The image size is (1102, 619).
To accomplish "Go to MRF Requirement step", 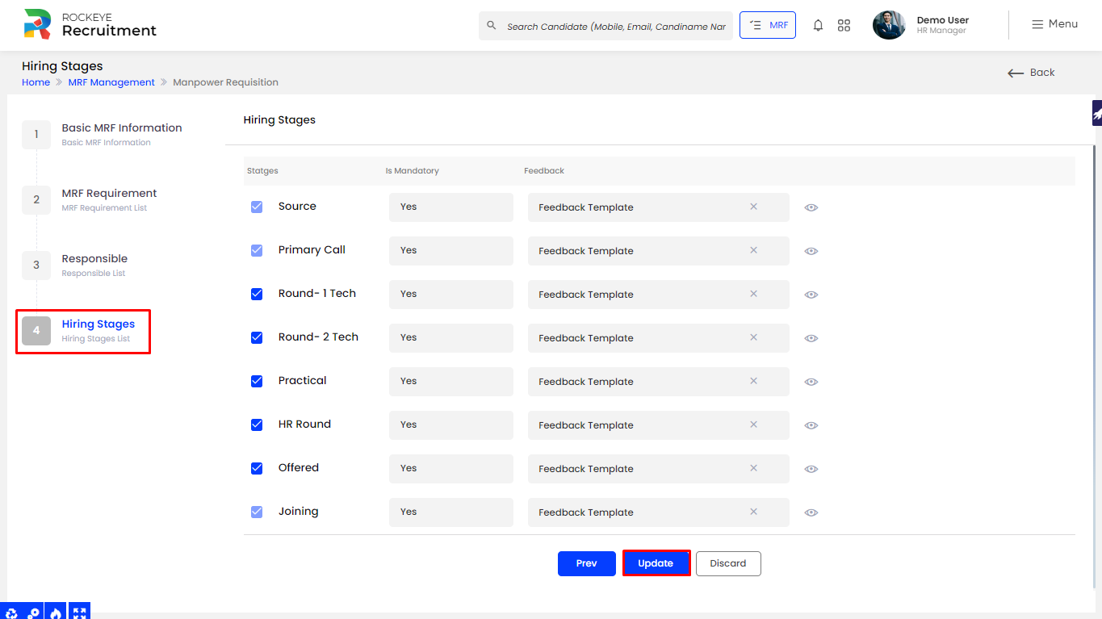I will pos(90,199).
